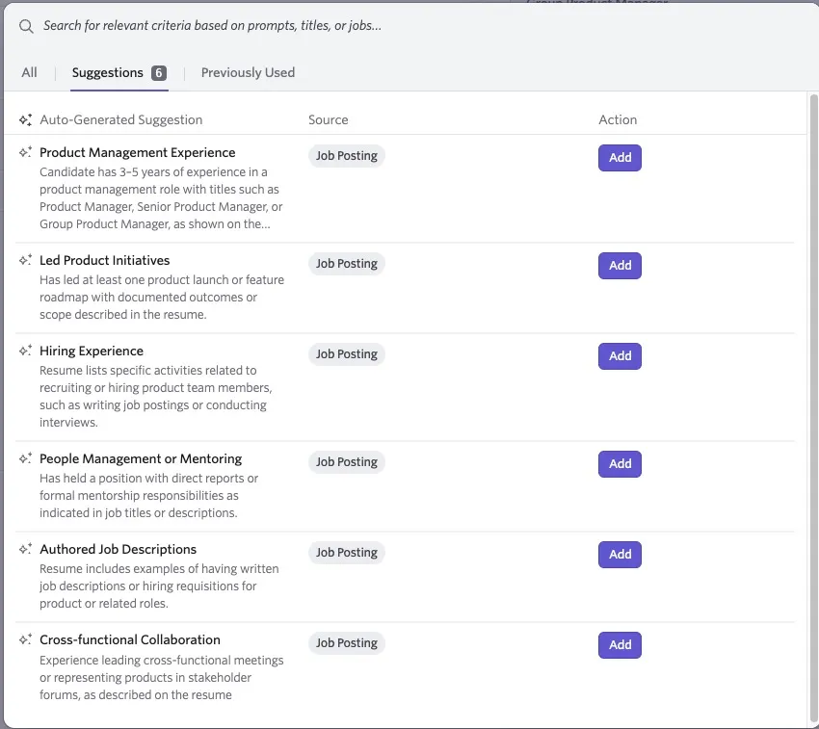This screenshot has height=729, width=819.
Task: Click the vertical scrollbar of the suggestions list
Action: click(x=813, y=410)
